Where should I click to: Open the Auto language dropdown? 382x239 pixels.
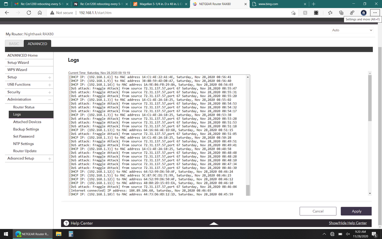pos(352,30)
